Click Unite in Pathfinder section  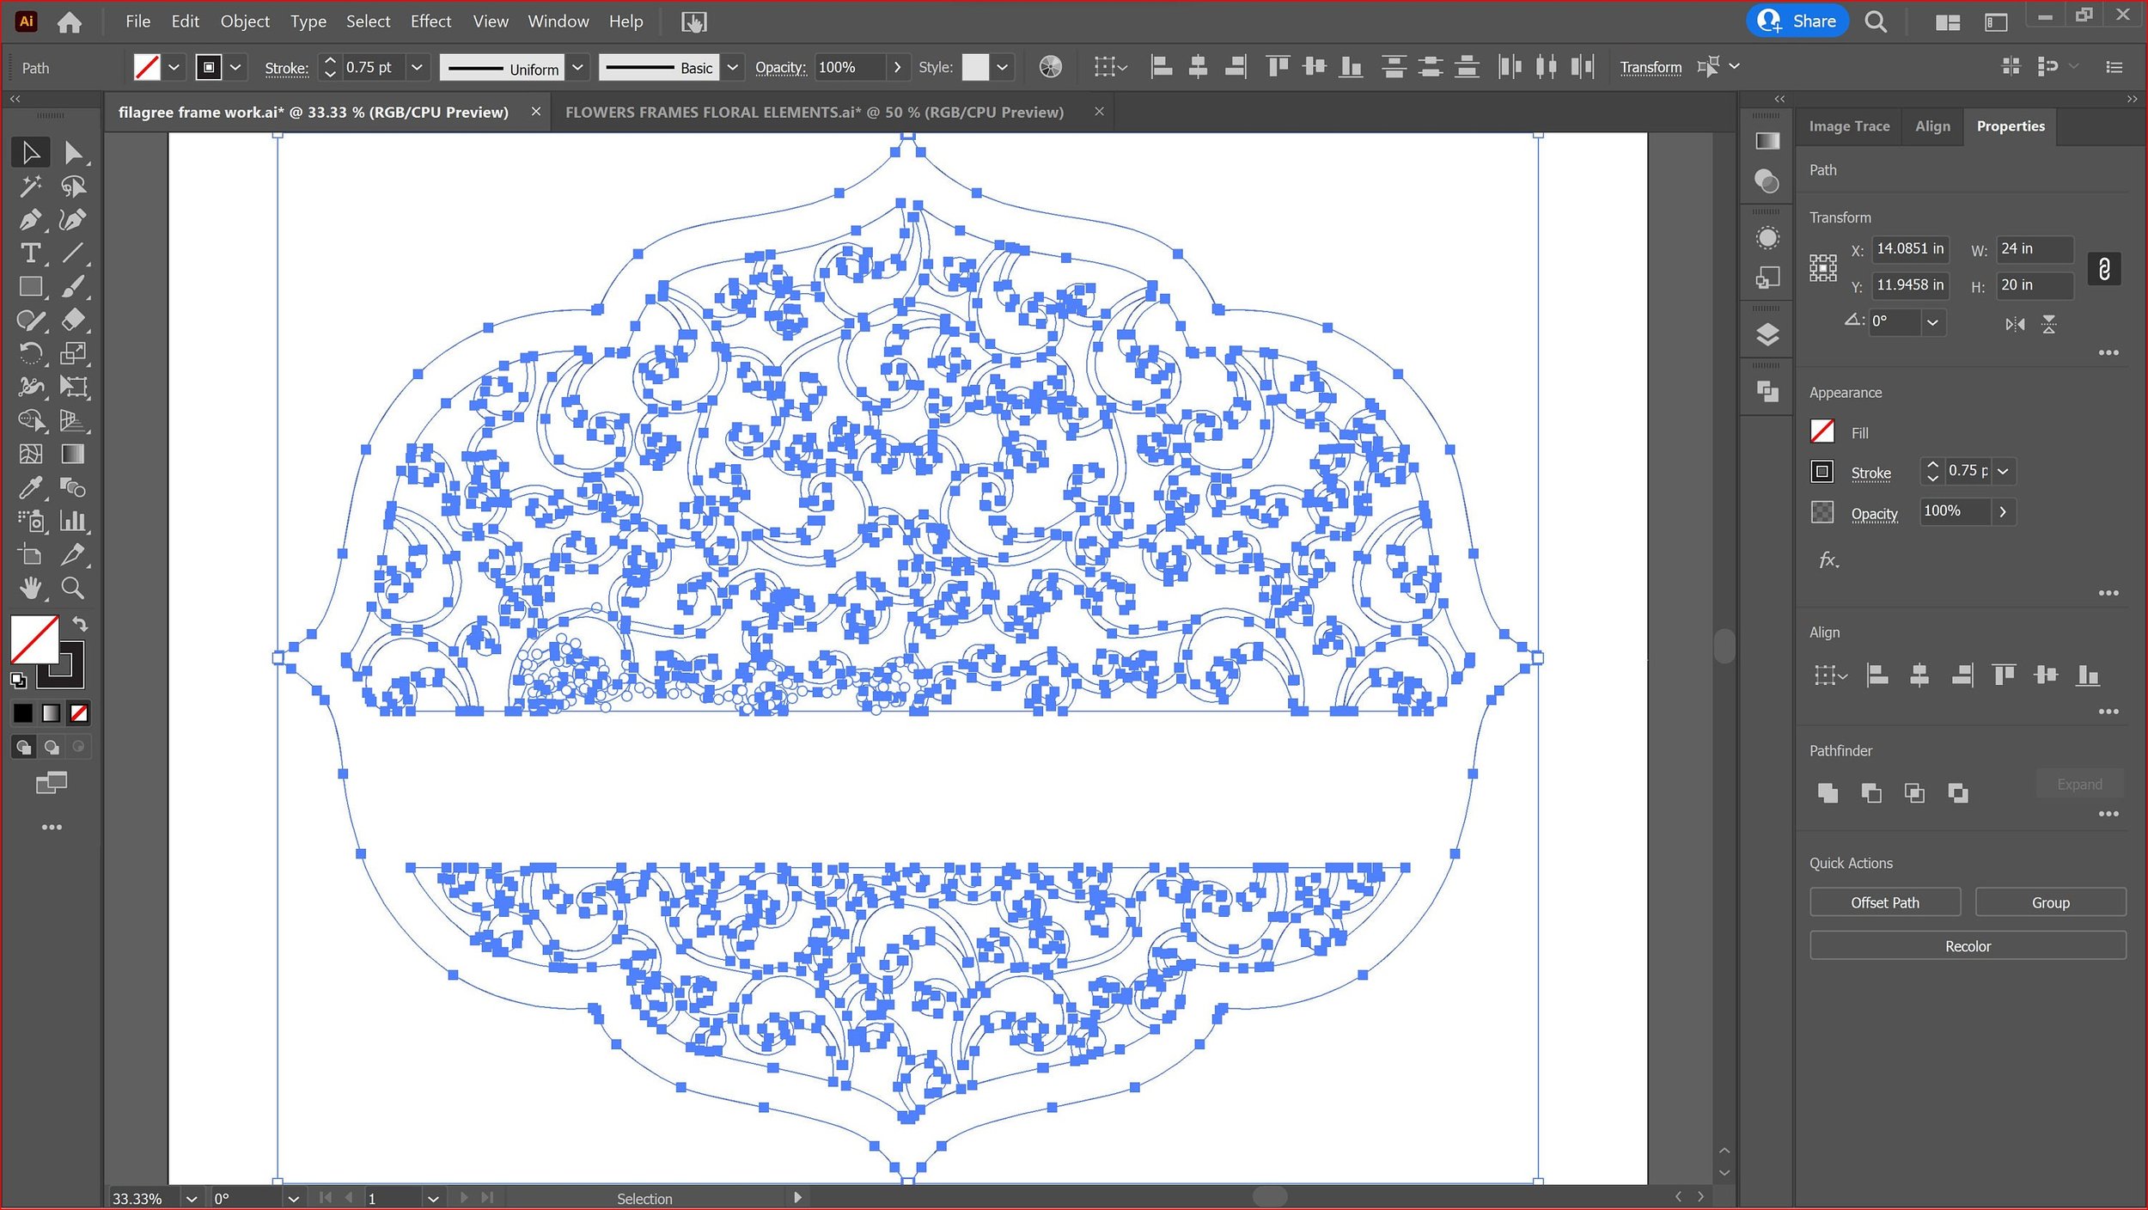click(1828, 793)
